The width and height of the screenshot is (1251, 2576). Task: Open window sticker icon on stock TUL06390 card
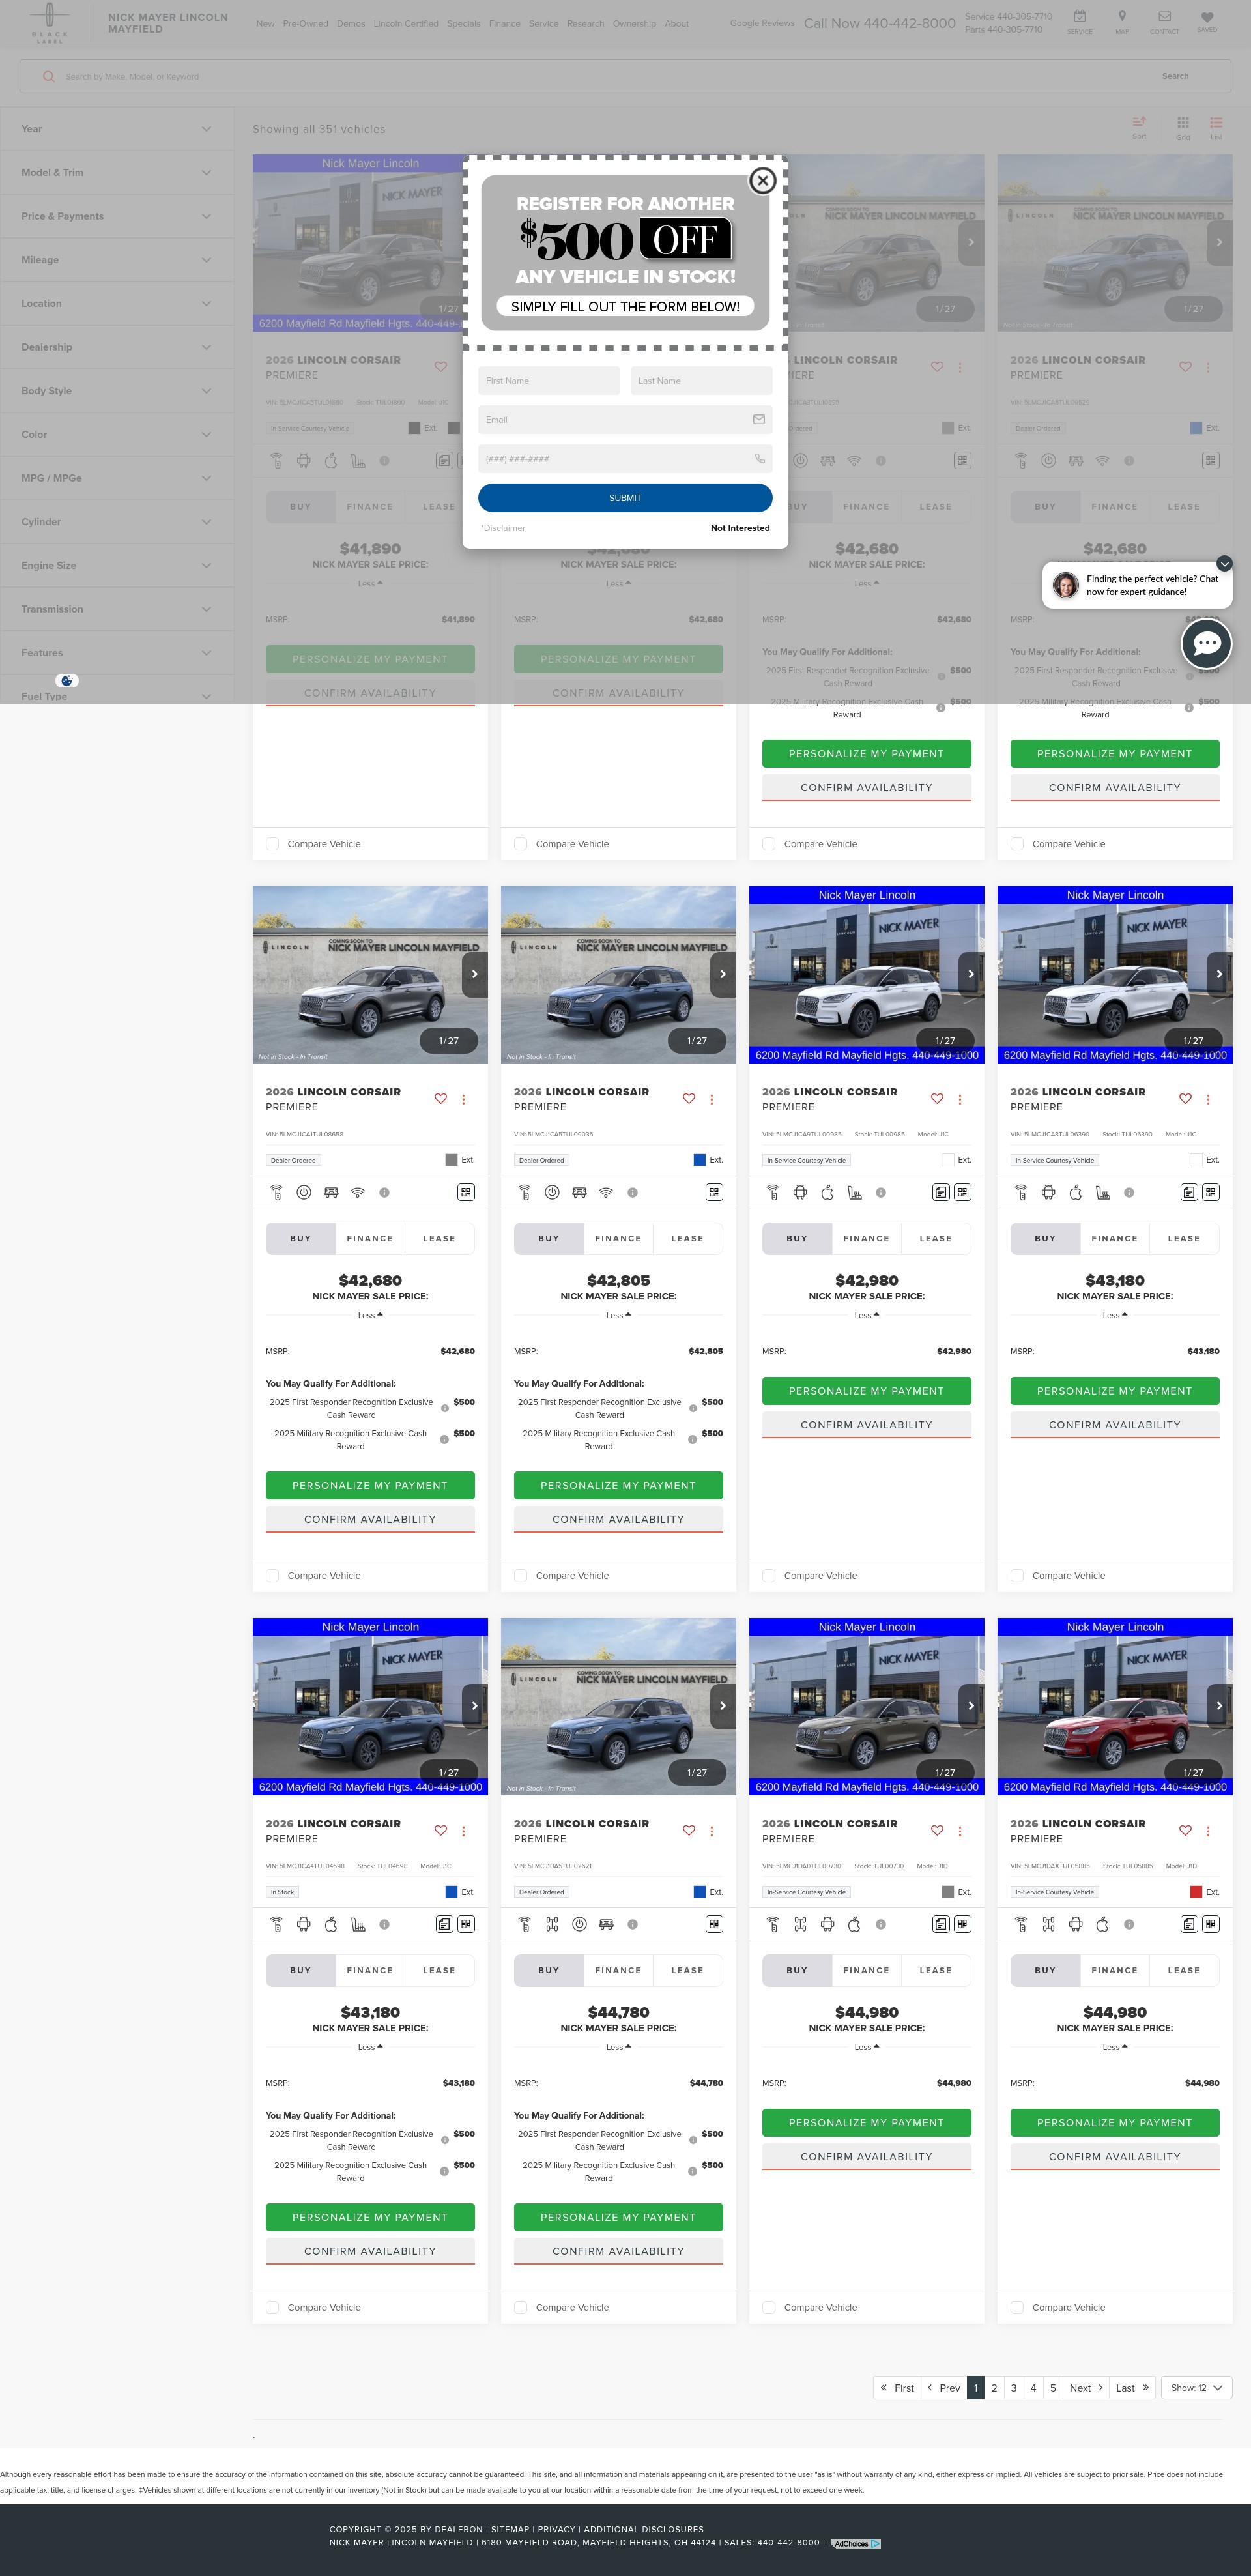(x=1189, y=1192)
